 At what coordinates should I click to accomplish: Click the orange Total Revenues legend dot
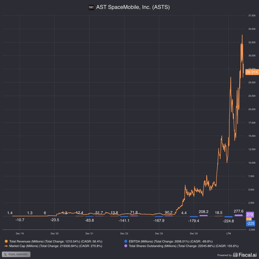pos(6,241)
